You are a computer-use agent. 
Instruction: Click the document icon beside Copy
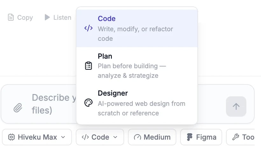click(11, 17)
